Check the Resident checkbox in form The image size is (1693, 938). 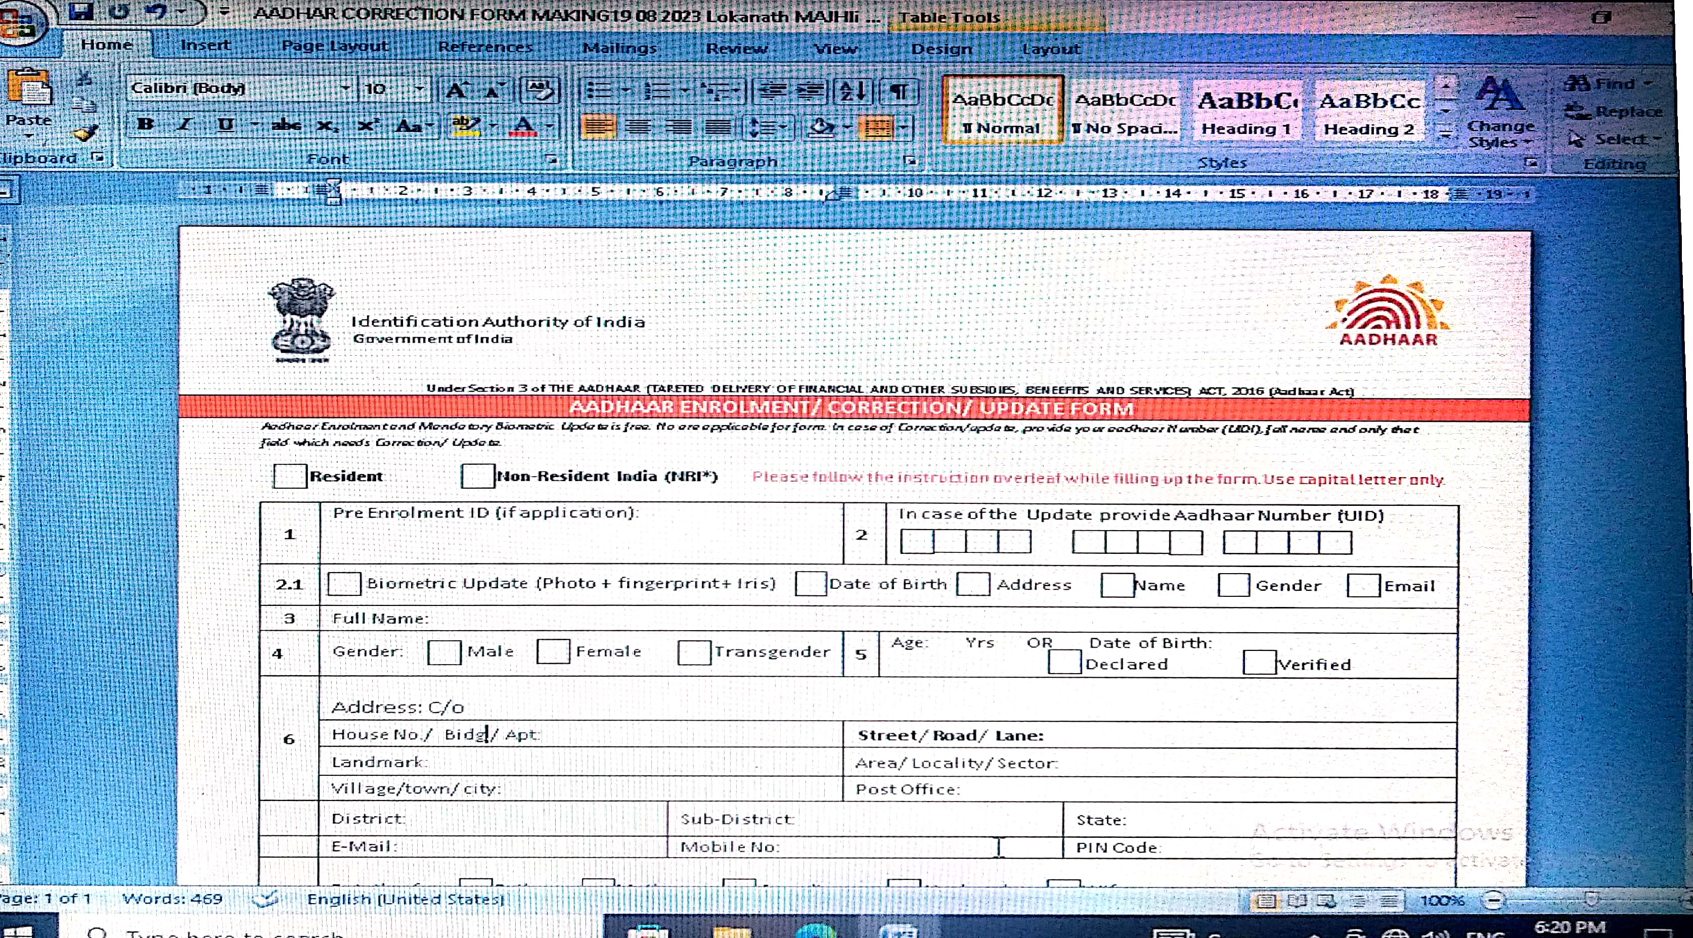(x=290, y=476)
